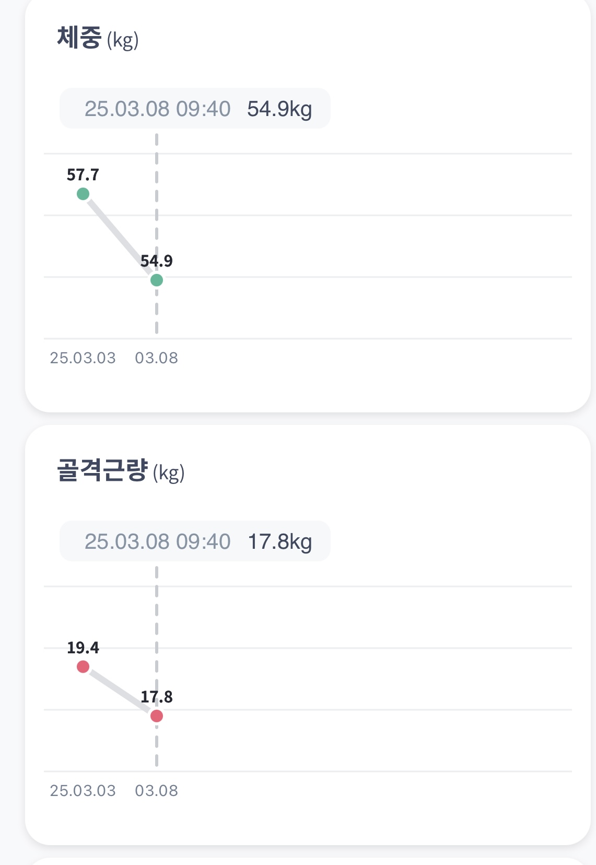Tap the 54.9 value label above the point
Screen dimensions: 596x865
157,261
